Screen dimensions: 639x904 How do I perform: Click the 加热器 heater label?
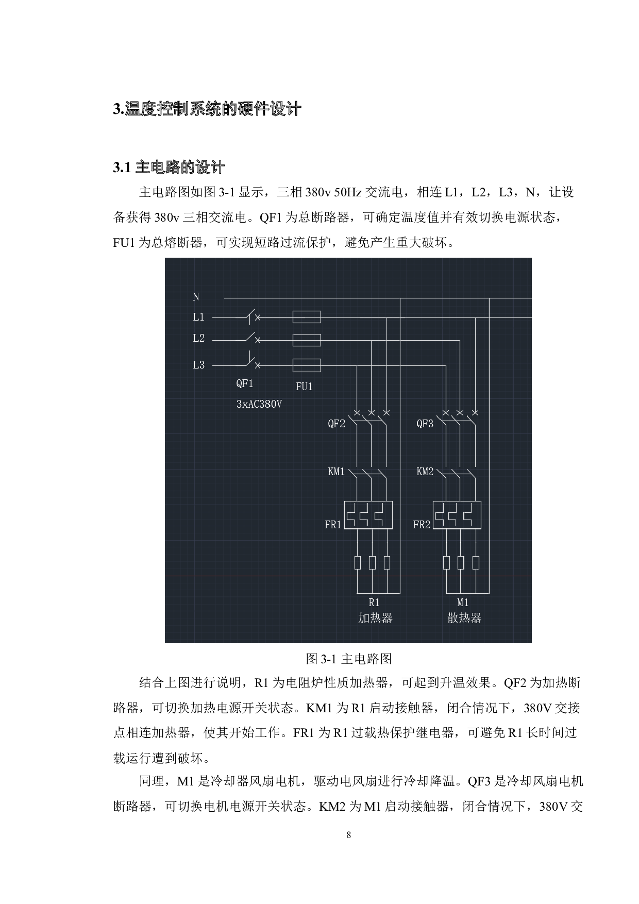pos(375,618)
